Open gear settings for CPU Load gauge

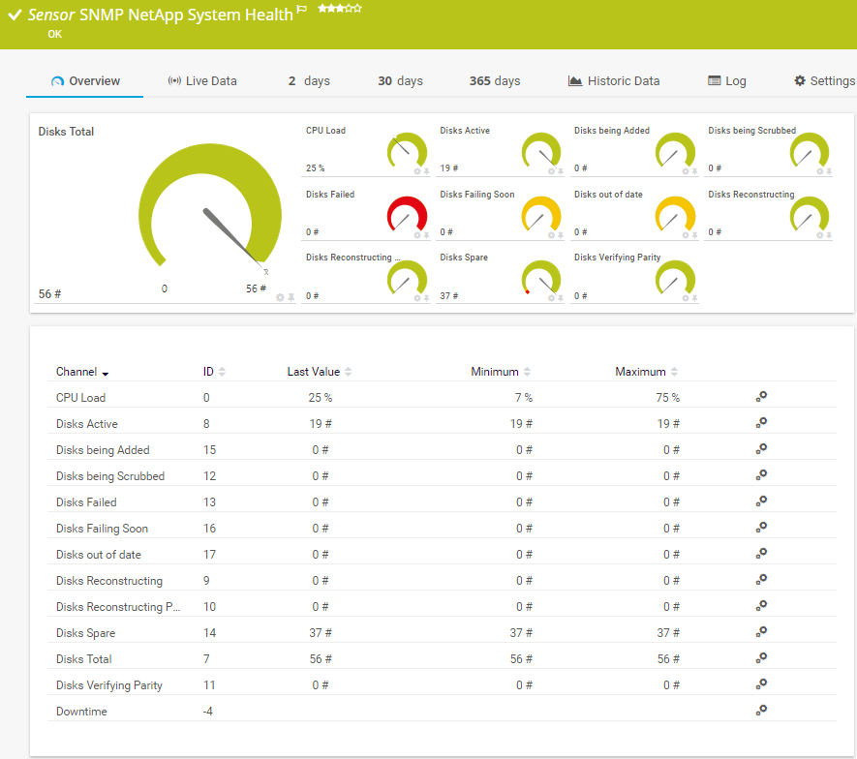417,171
